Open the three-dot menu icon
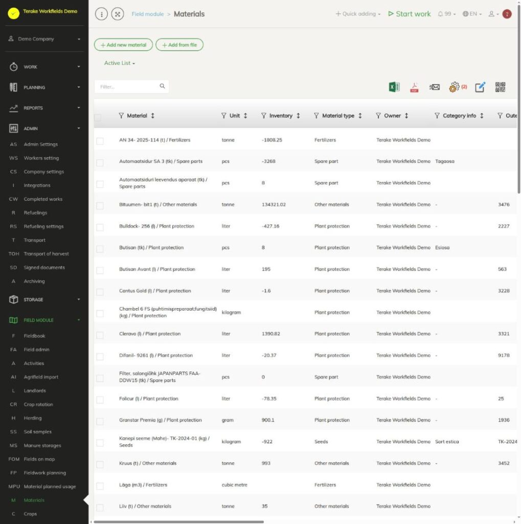The image size is (521, 524). [x=102, y=14]
